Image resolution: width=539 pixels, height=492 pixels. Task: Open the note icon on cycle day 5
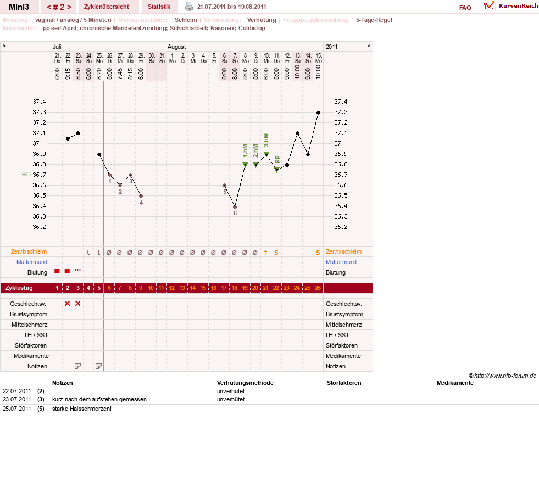pyautogui.click(x=99, y=366)
